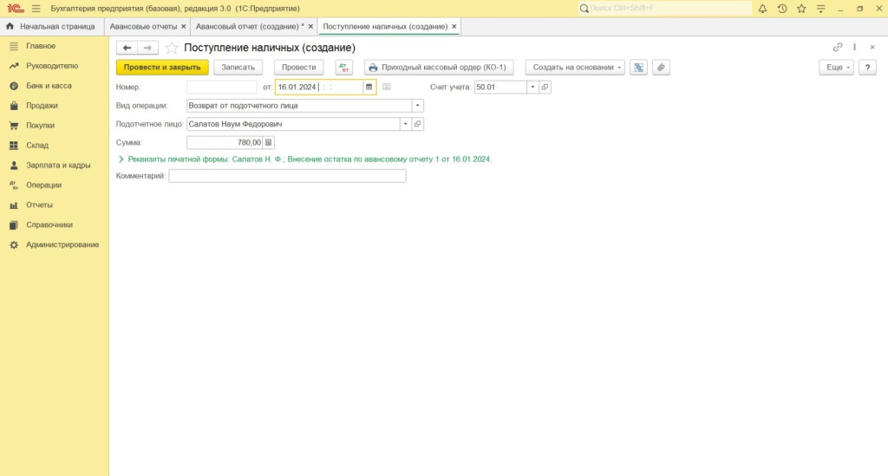Image resolution: width=888 pixels, height=476 pixels.
Task: Expand Реквизиты печатной формы section
Action: click(121, 160)
